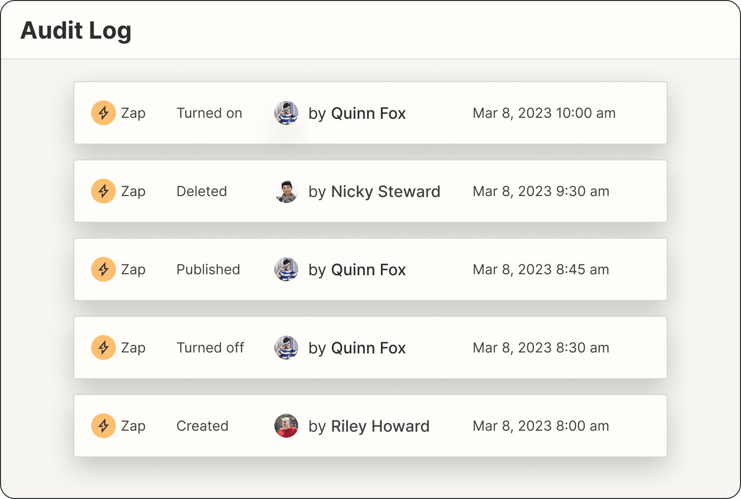Click Quinn Fox's avatar in Turned on entry
741x499 pixels.
tap(286, 113)
